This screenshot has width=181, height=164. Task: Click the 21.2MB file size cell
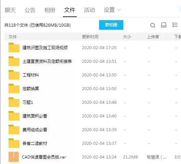click(130, 157)
